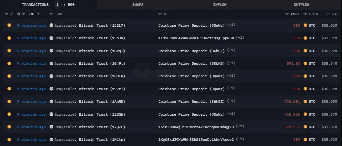Click Bitcoin icon of the 1Mitp row
The width and height of the screenshot is (342, 146).
[9, 140]
